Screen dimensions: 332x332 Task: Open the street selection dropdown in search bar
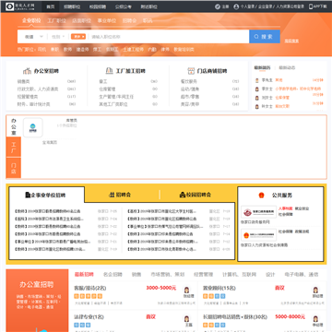[x=34, y=37]
